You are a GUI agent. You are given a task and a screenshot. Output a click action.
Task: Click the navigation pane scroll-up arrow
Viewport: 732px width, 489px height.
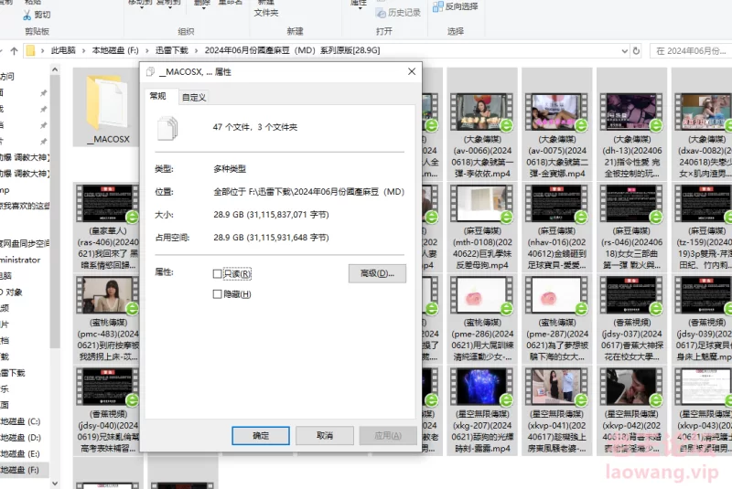pyautogui.click(x=55, y=70)
